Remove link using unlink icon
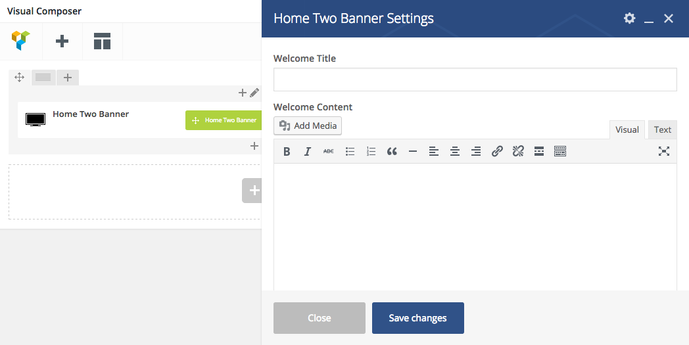 (518, 152)
